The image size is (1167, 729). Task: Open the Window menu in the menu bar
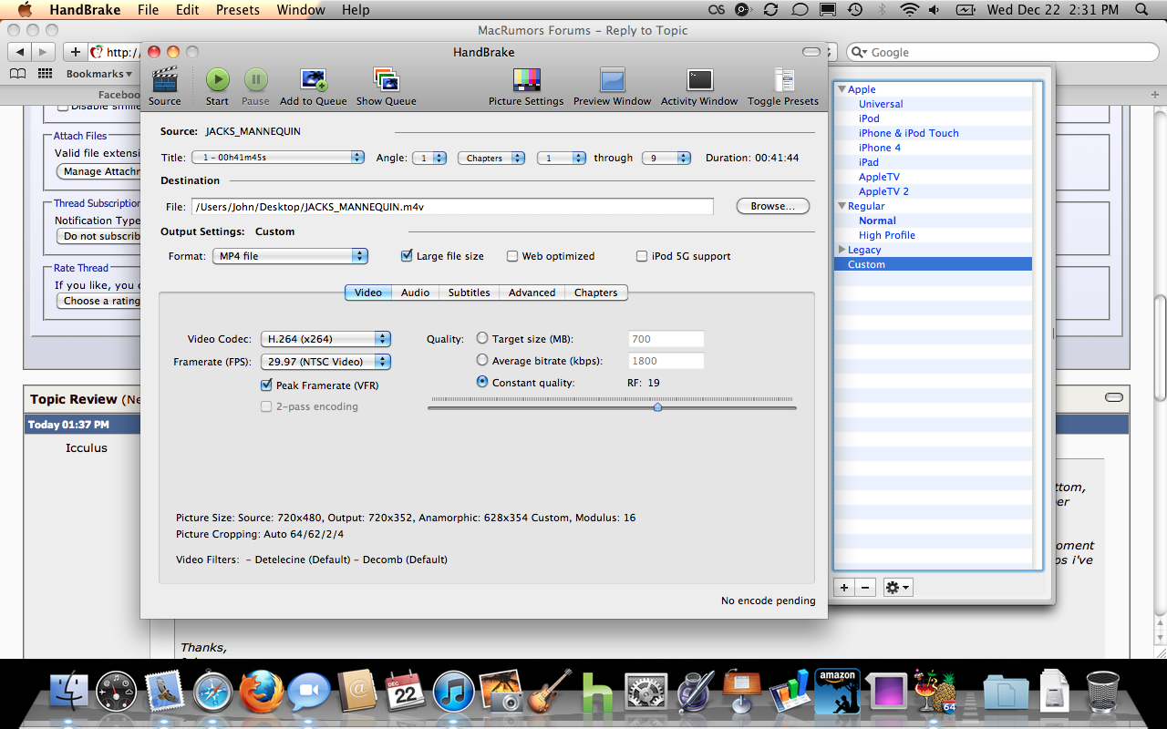click(301, 10)
